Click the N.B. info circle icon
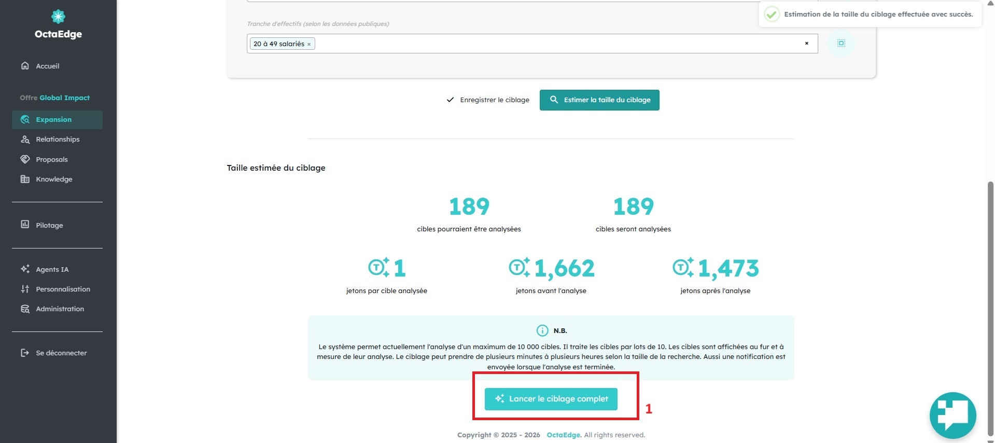 tap(542, 330)
